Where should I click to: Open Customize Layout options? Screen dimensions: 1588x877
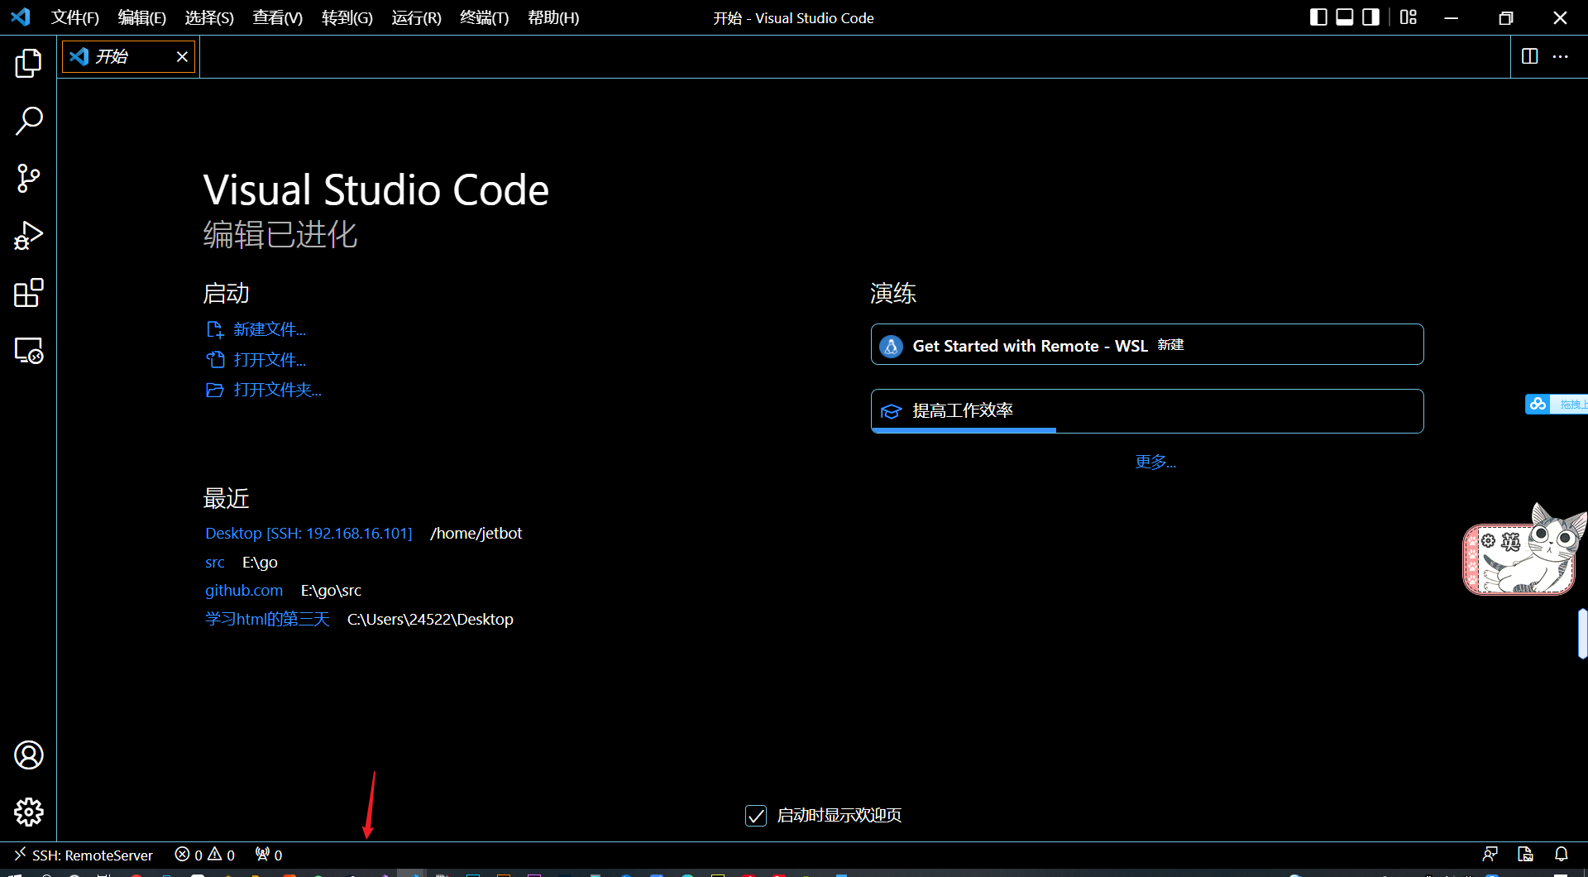coord(1409,17)
